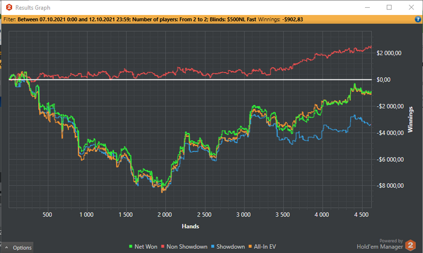The width and height of the screenshot is (423, 253).
Task: Click the 4 000 hands axis label
Action: [321, 215]
